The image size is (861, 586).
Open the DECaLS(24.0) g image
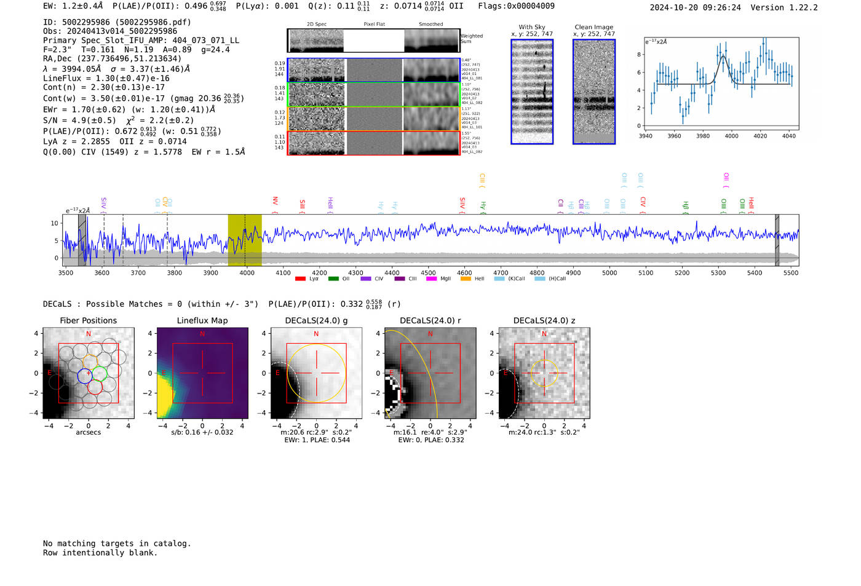tap(316, 373)
